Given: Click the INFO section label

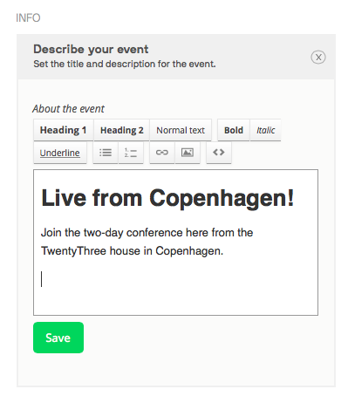Looking at the screenshot, I should point(28,18).
